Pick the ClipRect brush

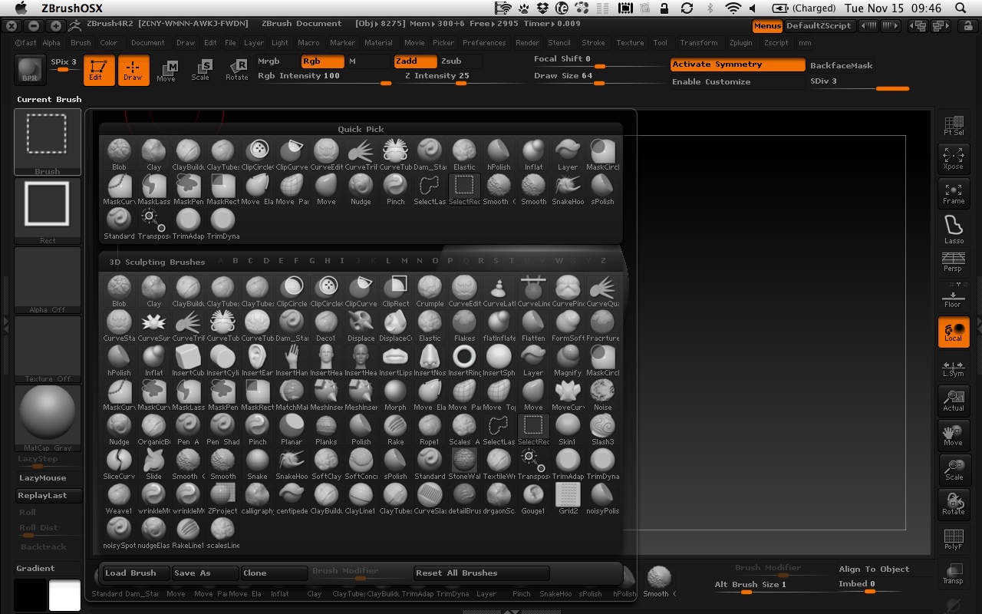coord(395,292)
